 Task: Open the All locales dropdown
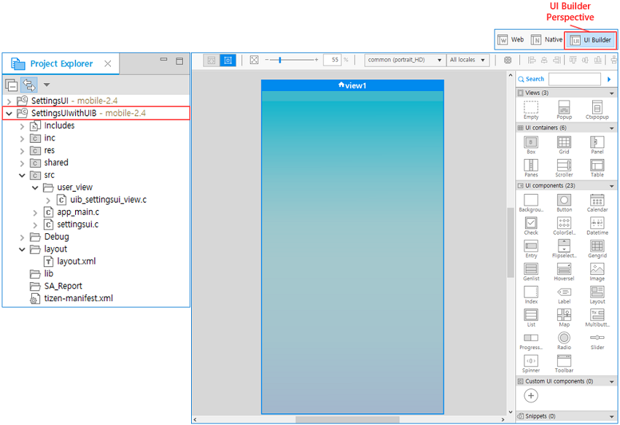[x=468, y=60]
